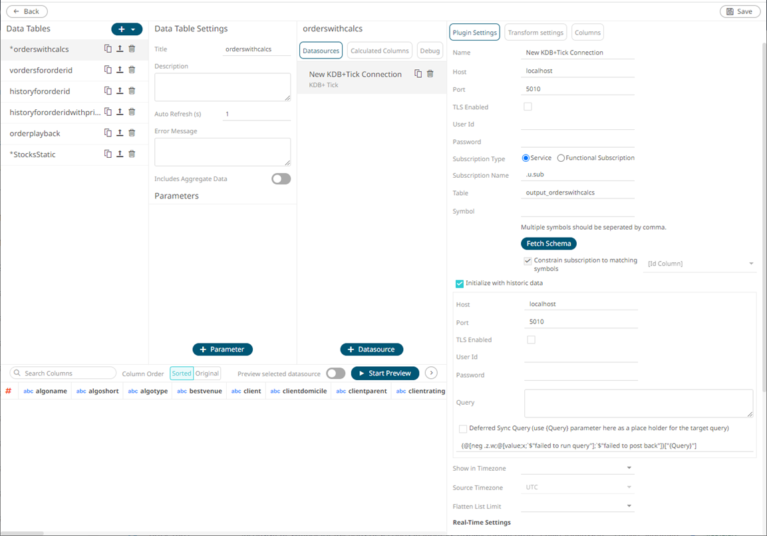Open the Source Timezone dropdown
The width and height of the screenshot is (767, 536).
coord(577,487)
